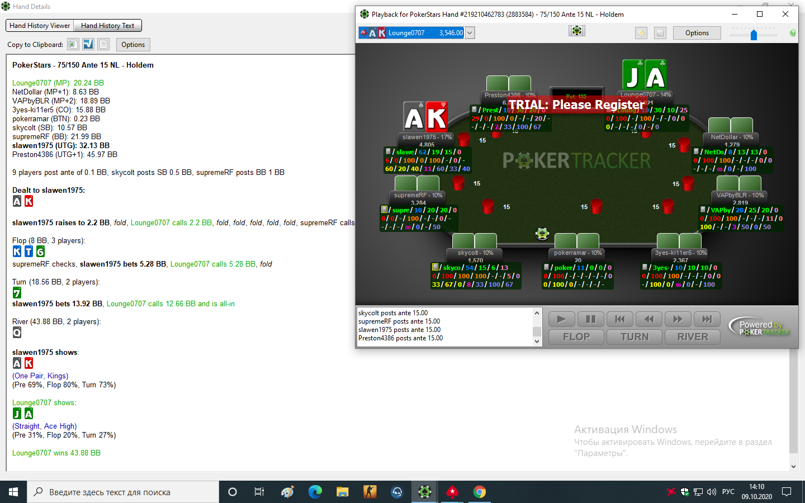The image size is (805, 503).
Task: Jump to the RIVER street
Action: point(693,337)
